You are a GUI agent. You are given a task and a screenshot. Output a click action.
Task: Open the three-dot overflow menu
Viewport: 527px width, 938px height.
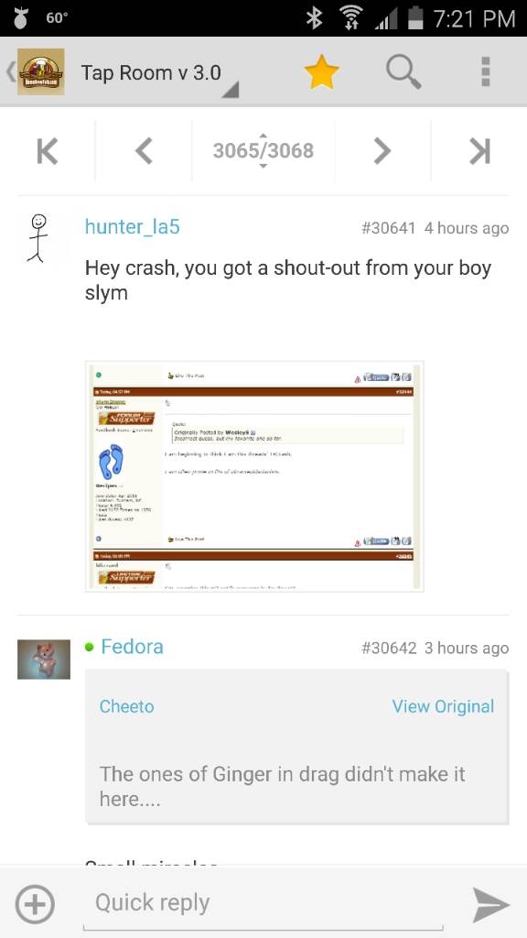click(x=486, y=71)
